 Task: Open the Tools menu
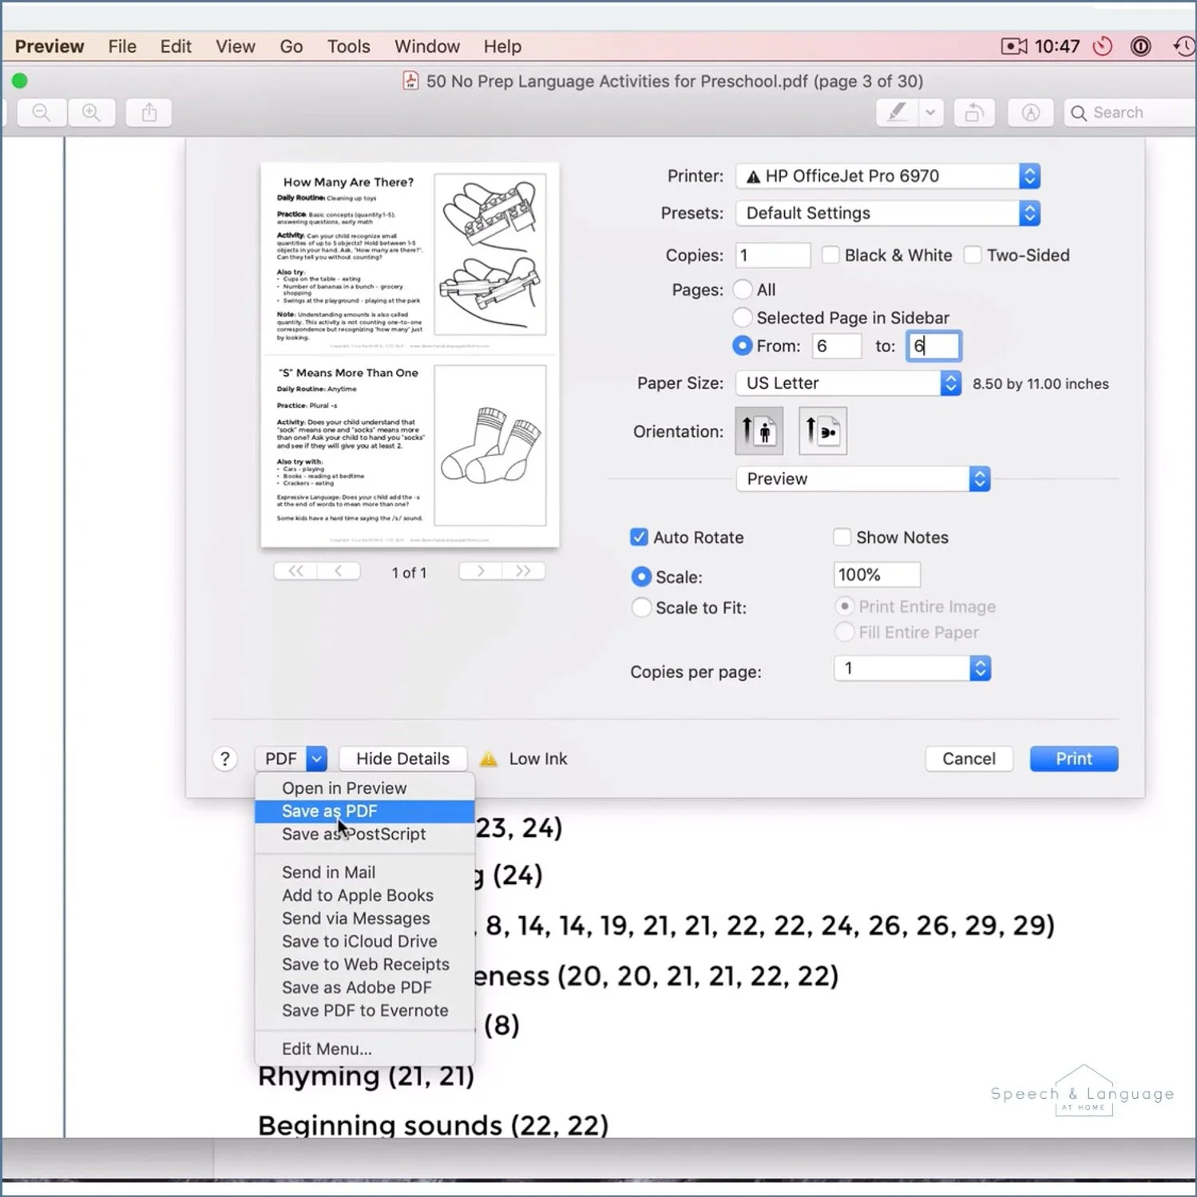[348, 46]
